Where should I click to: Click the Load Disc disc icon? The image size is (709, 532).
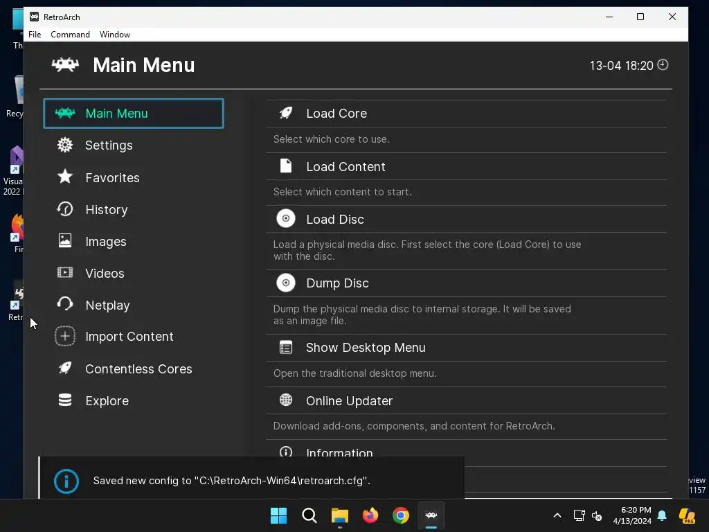(286, 219)
